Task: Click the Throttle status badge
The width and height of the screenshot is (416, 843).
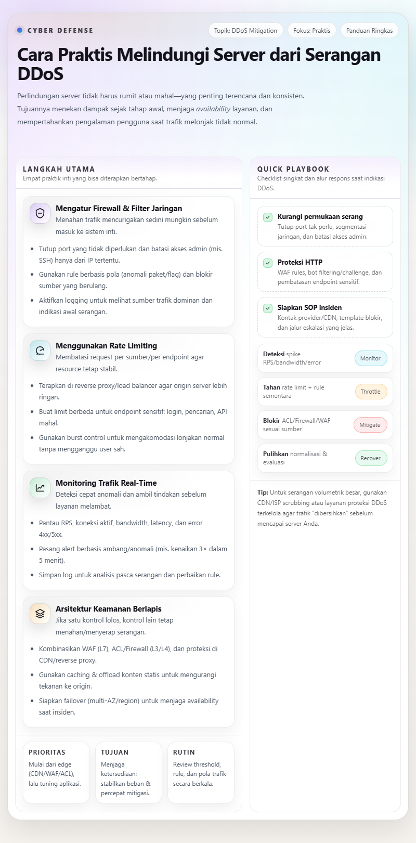Action: click(x=371, y=392)
